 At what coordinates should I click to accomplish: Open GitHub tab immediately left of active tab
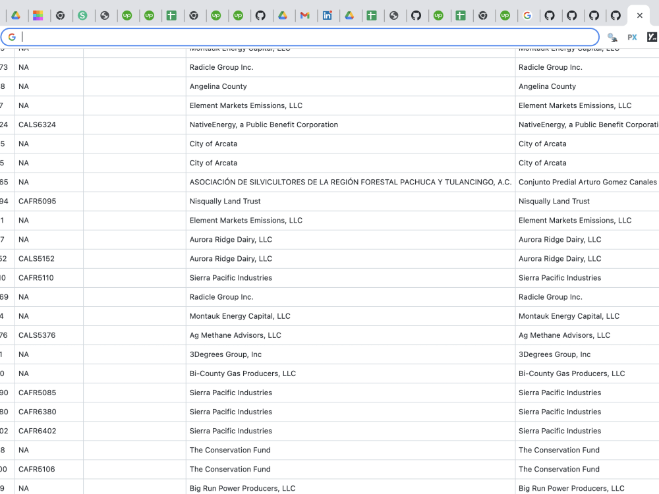pyautogui.click(x=616, y=16)
